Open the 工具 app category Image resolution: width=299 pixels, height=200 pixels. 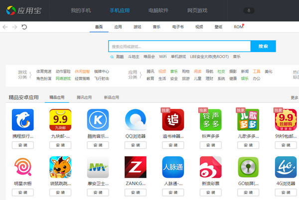[x=257, y=71]
